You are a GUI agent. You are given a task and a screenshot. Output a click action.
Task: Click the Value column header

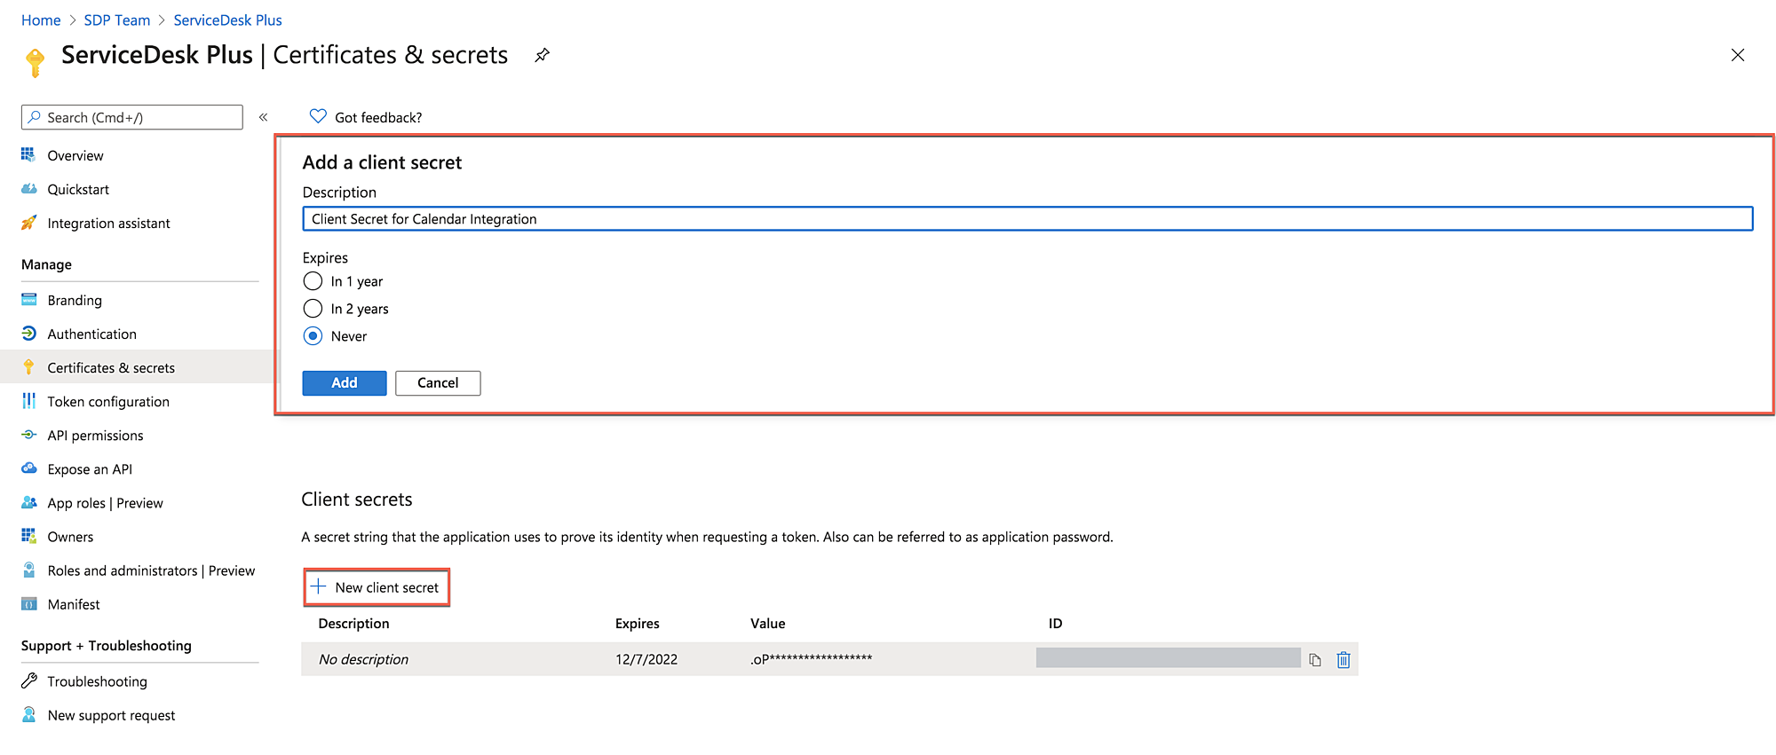[x=768, y=624]
